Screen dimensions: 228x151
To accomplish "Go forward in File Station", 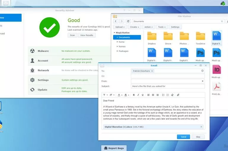I will (122, 21).
